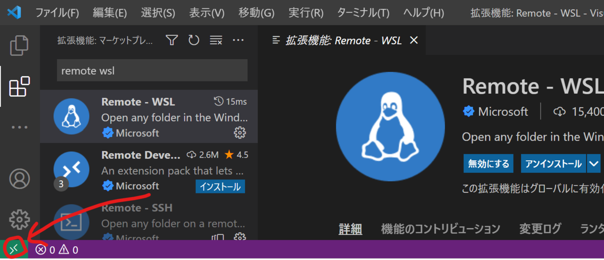Filter extensions with the funnel icon
This screenshot has width=604, height=260.
172,40
